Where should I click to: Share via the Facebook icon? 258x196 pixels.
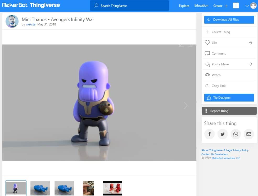click(x=209, y=134)
